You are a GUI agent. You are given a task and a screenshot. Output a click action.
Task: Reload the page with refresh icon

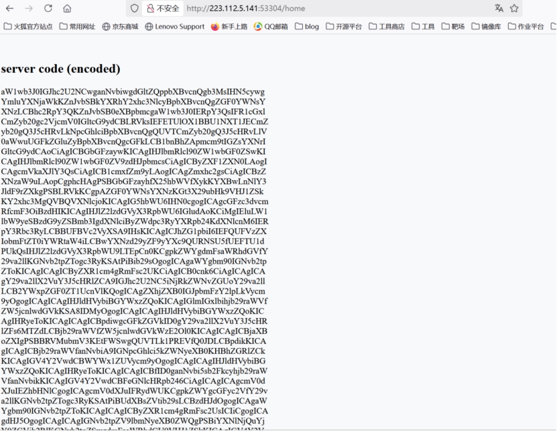click(48, 8)
